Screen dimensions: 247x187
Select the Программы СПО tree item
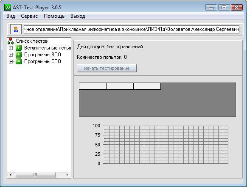coord(42,61)
